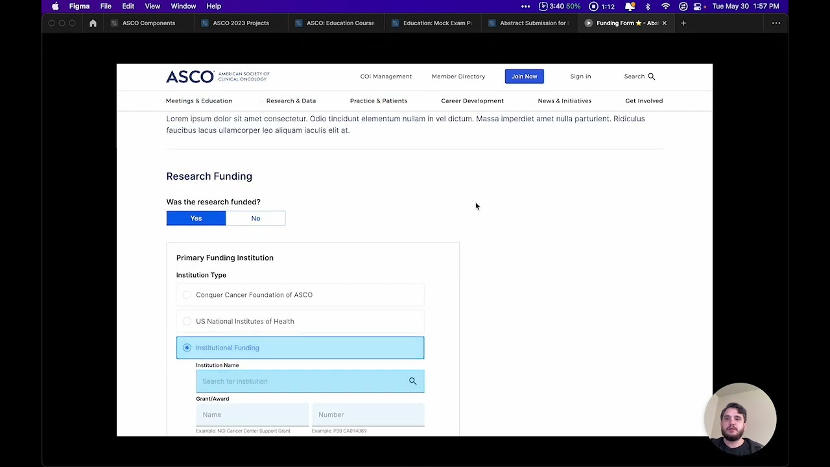Expand the Meetings & Education nav menu
This screenshot has width=830, height=467.
(x=199, y=101)
